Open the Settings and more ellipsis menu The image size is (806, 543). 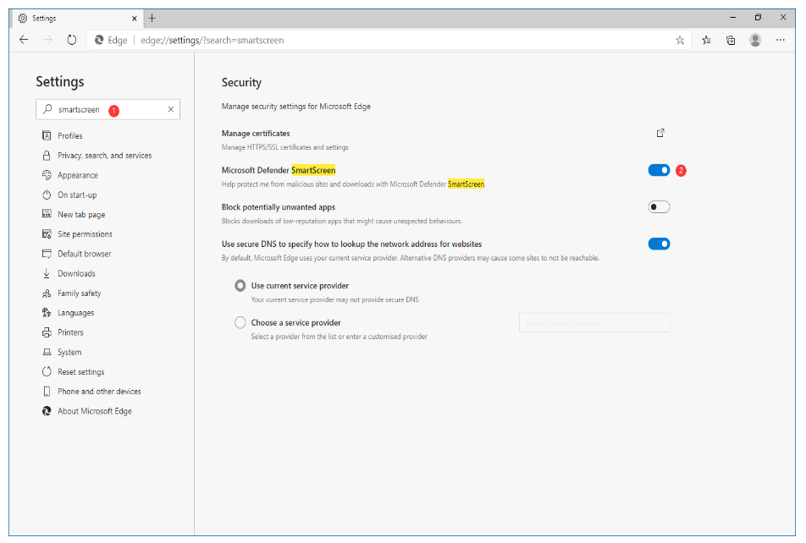click(781, 40)
